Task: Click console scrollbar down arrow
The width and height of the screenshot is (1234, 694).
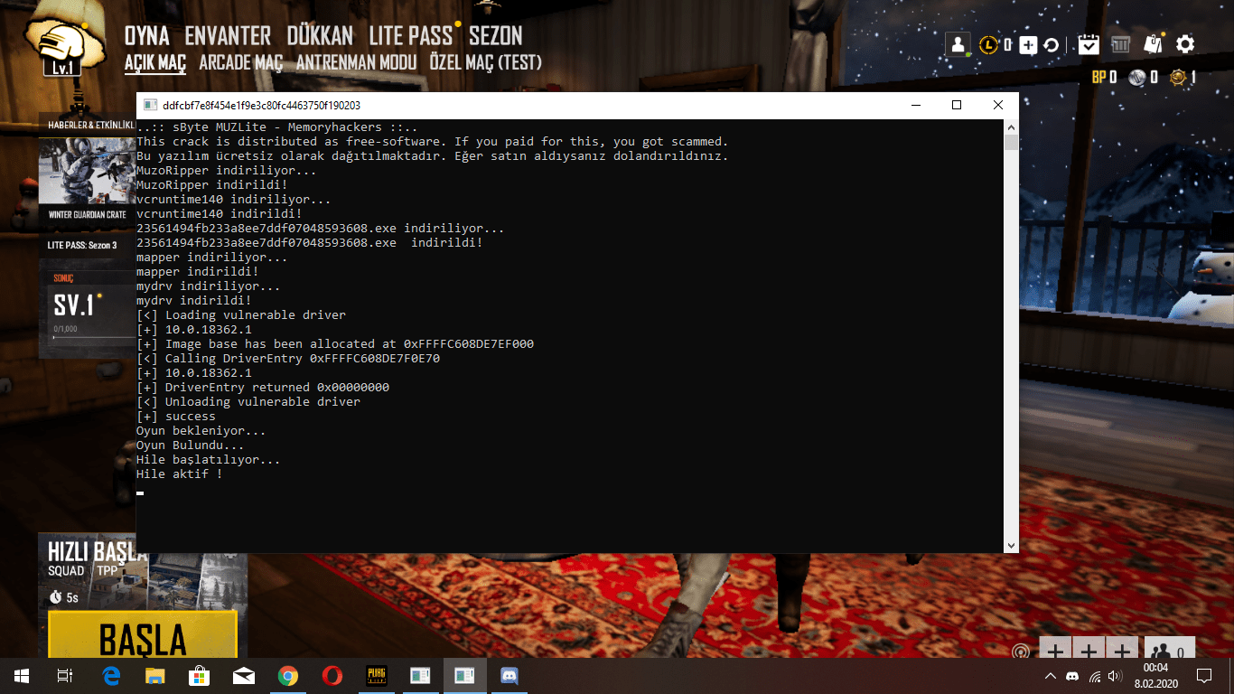Action: [1011, 545]
